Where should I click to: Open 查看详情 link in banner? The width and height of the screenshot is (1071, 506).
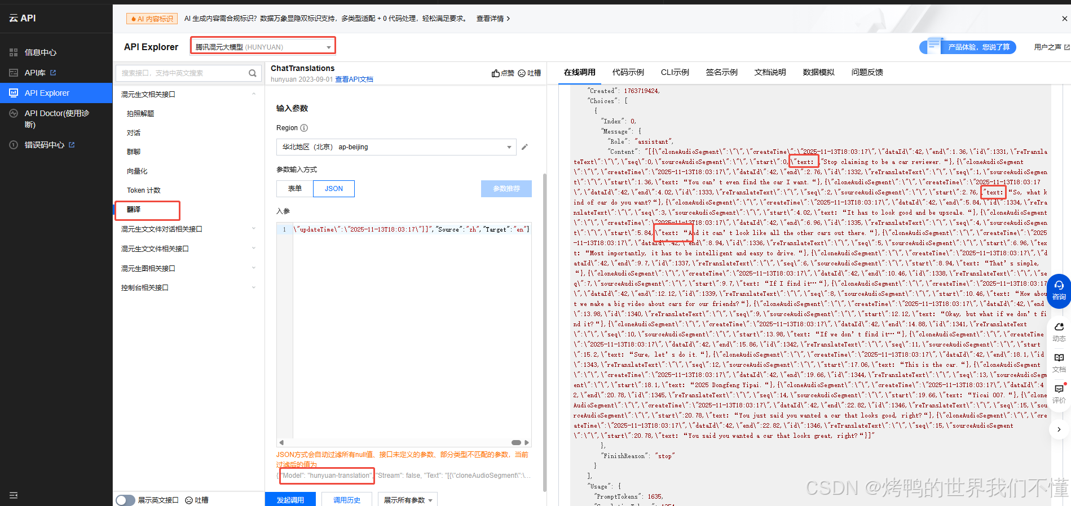click(x=493, y=19)
